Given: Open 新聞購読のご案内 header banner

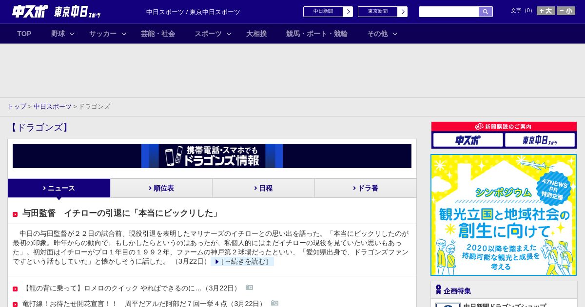Looking at the screenshot, I should click(x=504, y=127).
